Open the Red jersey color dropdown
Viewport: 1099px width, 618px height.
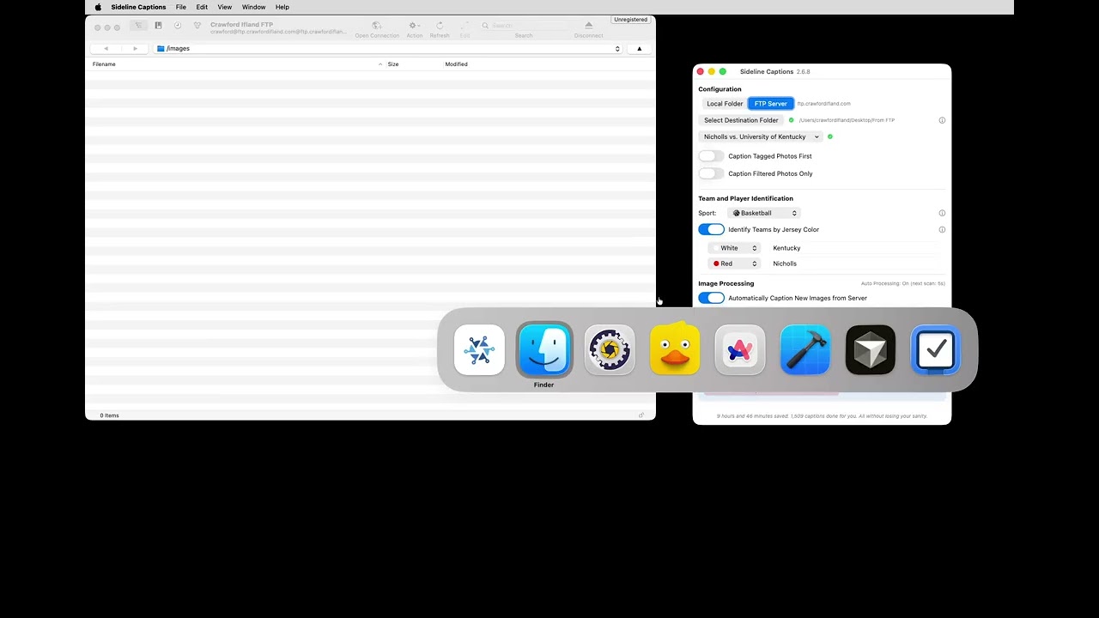pyautogui.click(x=734, y=264)
